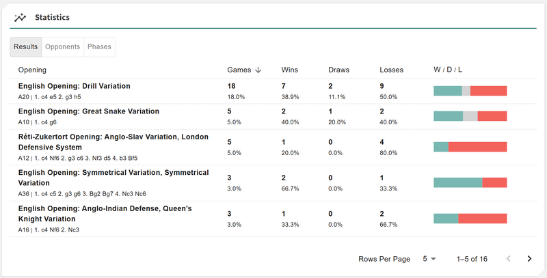This screenshot has width=547, height=278.
Task: Sort by the Losses column header
Action: tap(391, 70)
